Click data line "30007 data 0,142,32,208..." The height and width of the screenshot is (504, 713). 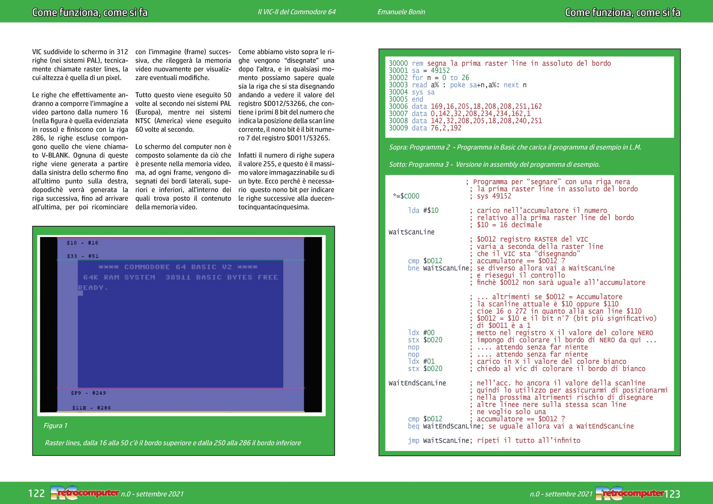tap(460, 114)
